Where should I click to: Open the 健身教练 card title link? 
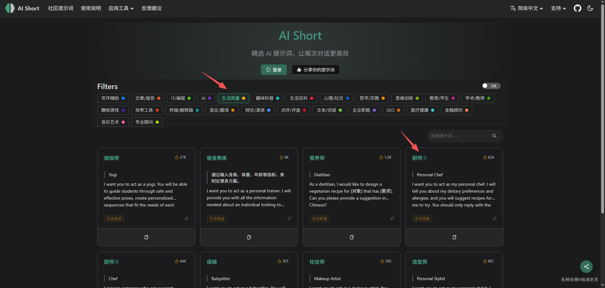(217, 158)
